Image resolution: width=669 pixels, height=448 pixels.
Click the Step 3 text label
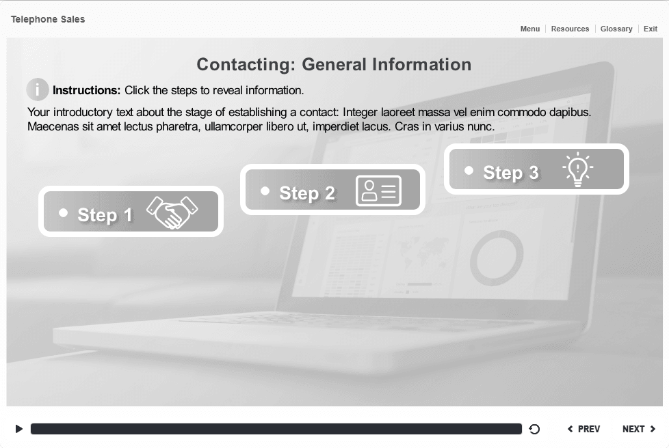click(511, 173)
